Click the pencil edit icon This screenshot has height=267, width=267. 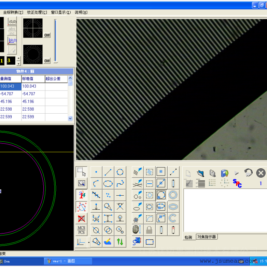(x=108, y=241)
